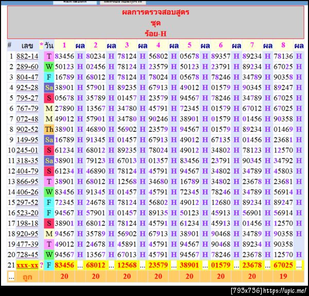
Task: Open the 866-95 number link
Action: (x=27, y=182)
